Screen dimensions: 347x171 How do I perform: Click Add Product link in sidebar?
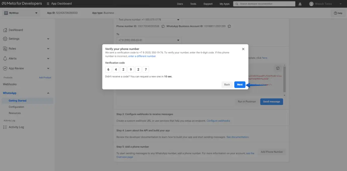(45, 78)
